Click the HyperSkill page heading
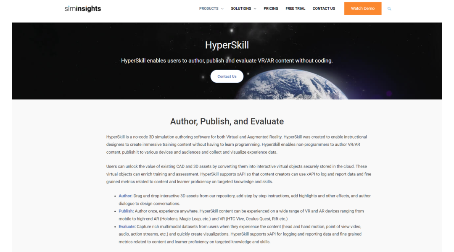Image resolution: width=454 pixels, height=252 pixels. (227, 45)
